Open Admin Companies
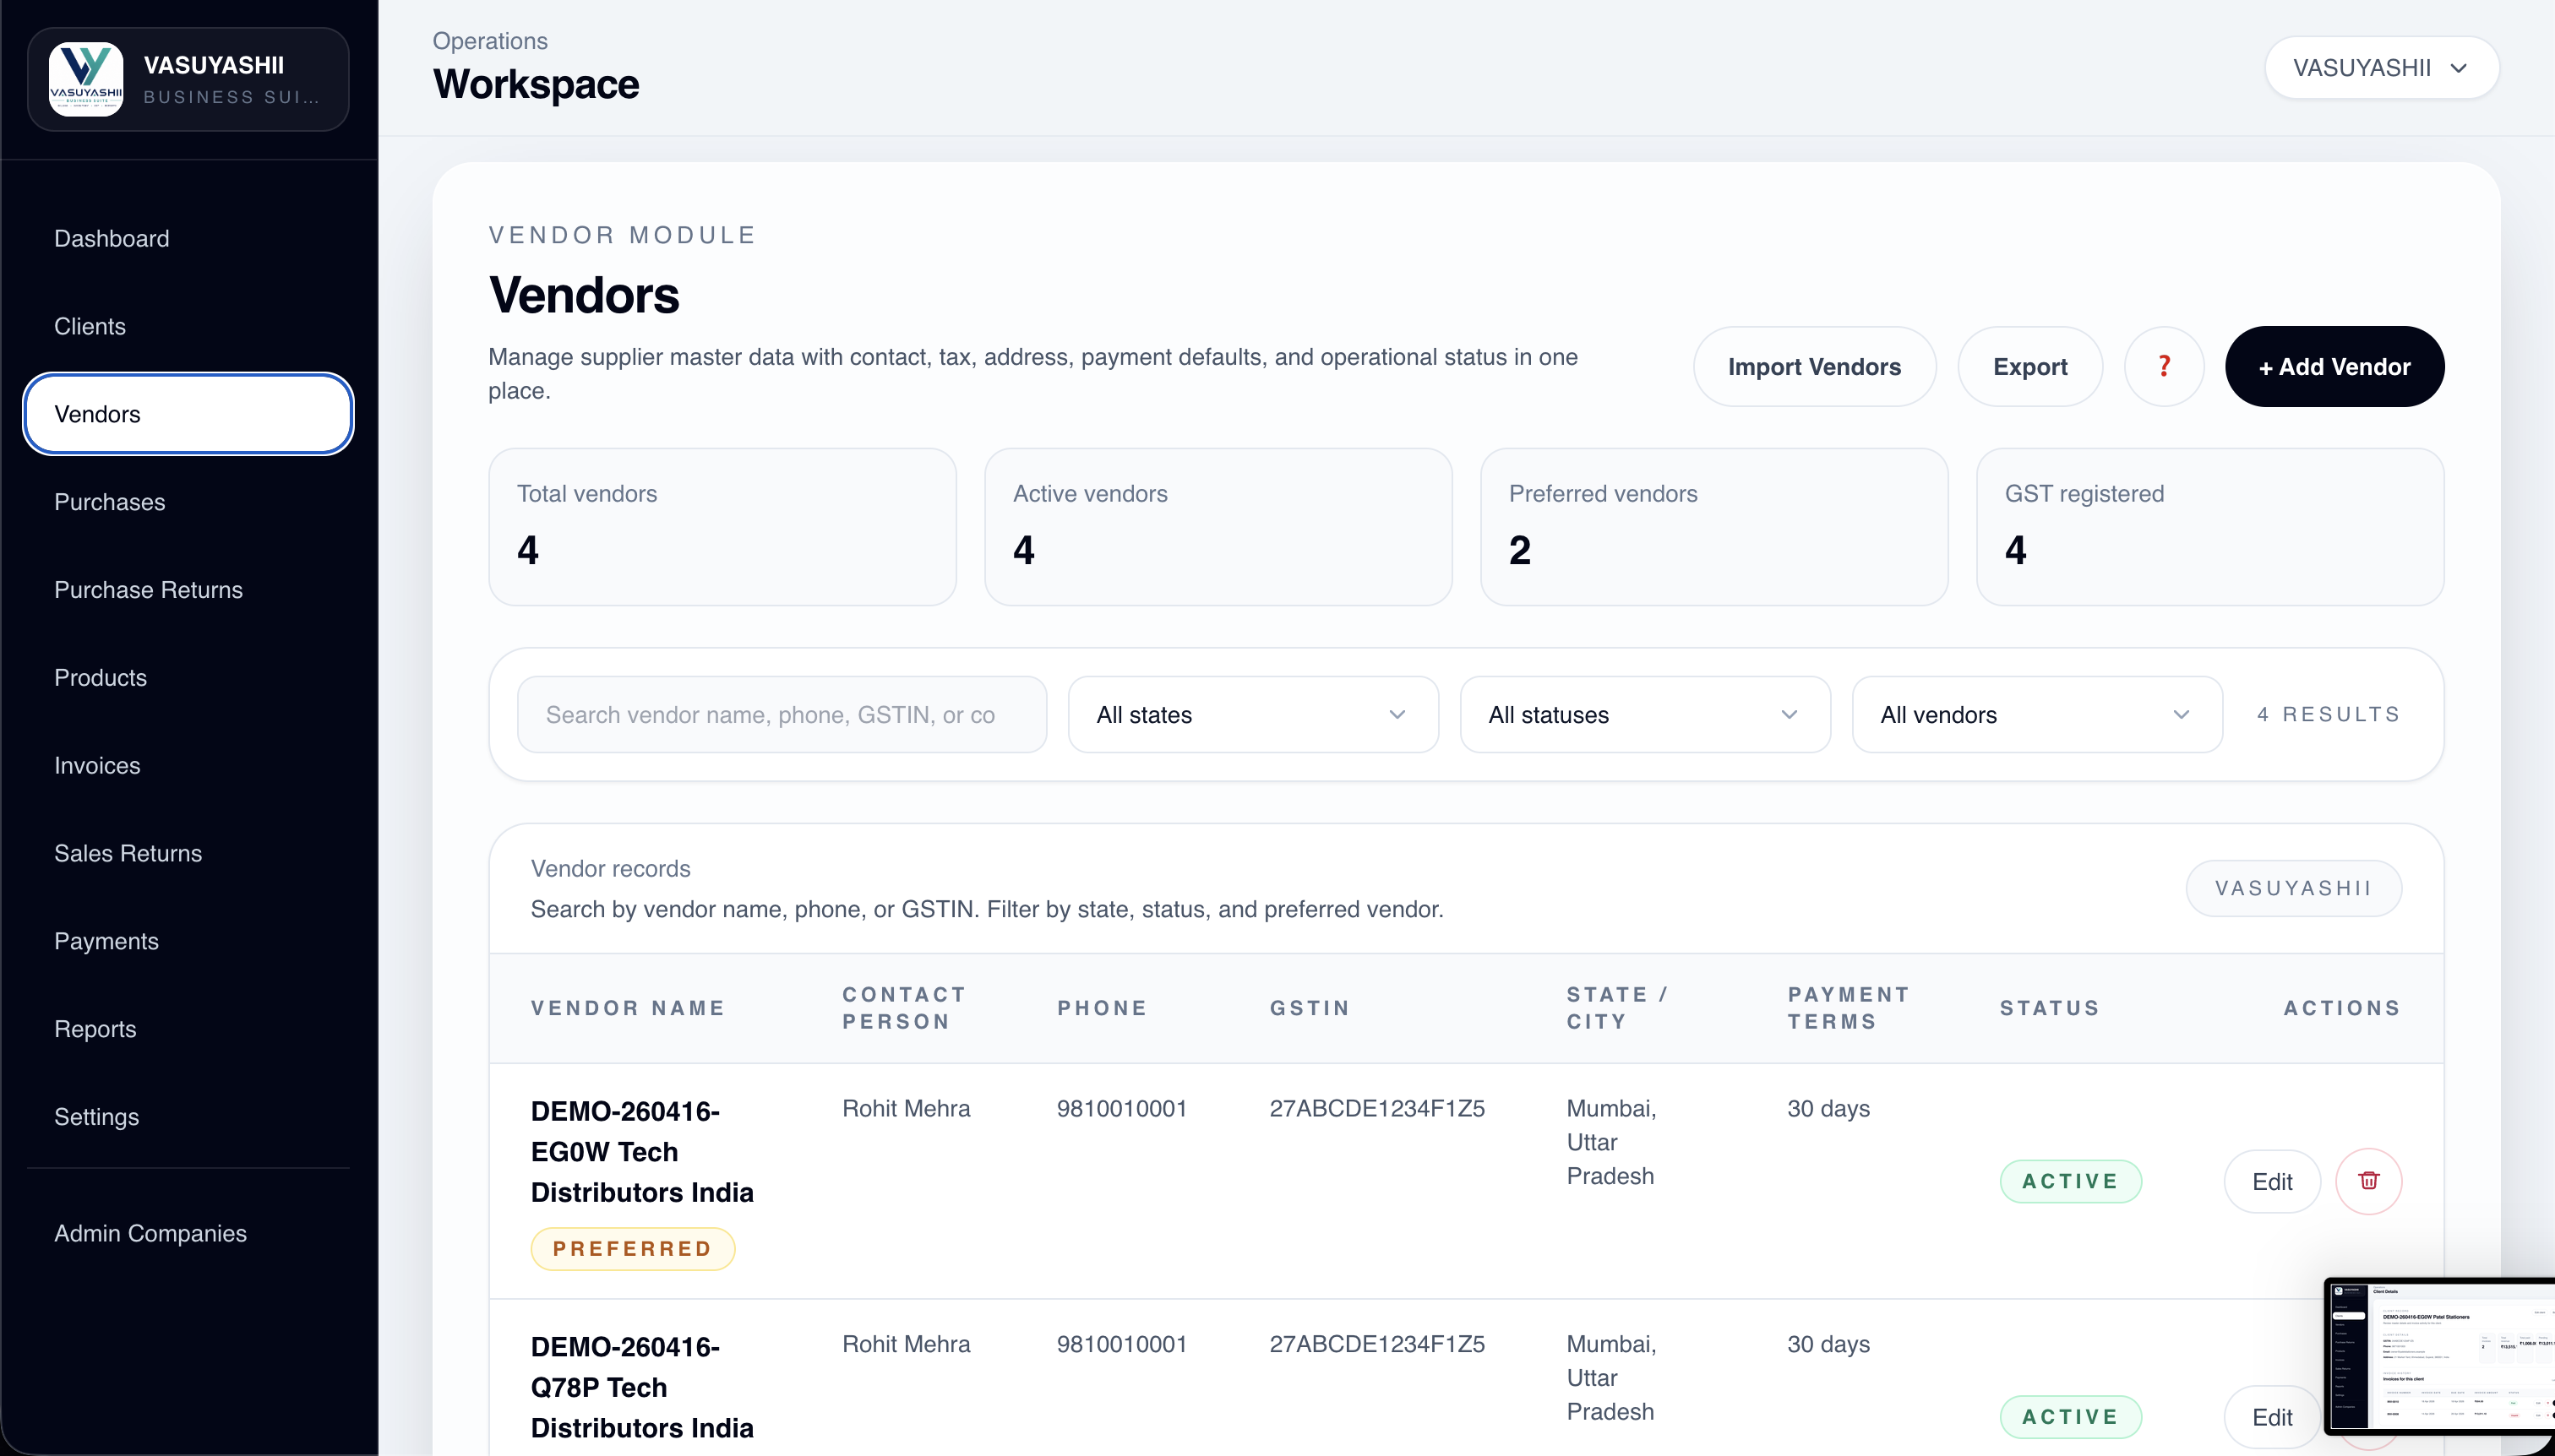This screenshot has height=1456, width=2555. 188,1233
